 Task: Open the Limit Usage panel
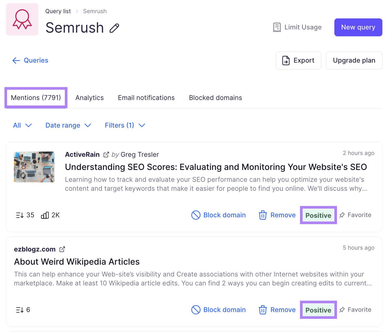tap(297, 27)
